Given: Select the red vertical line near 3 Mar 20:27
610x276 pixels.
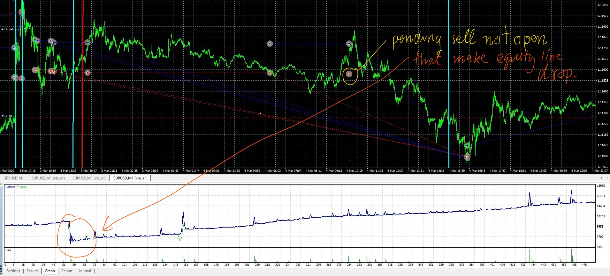Looking at the screenshot, I should (82, 84).
